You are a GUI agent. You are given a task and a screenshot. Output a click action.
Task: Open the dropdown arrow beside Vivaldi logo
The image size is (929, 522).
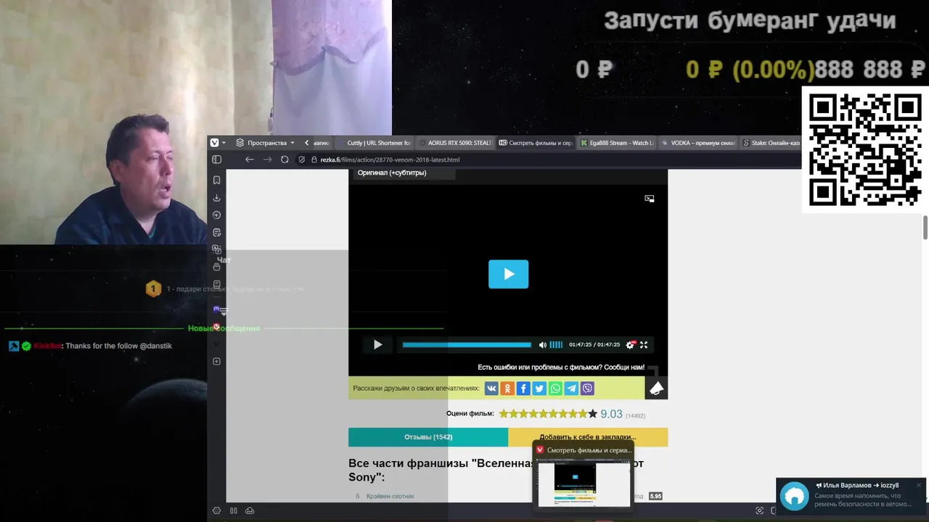[224, 143]
